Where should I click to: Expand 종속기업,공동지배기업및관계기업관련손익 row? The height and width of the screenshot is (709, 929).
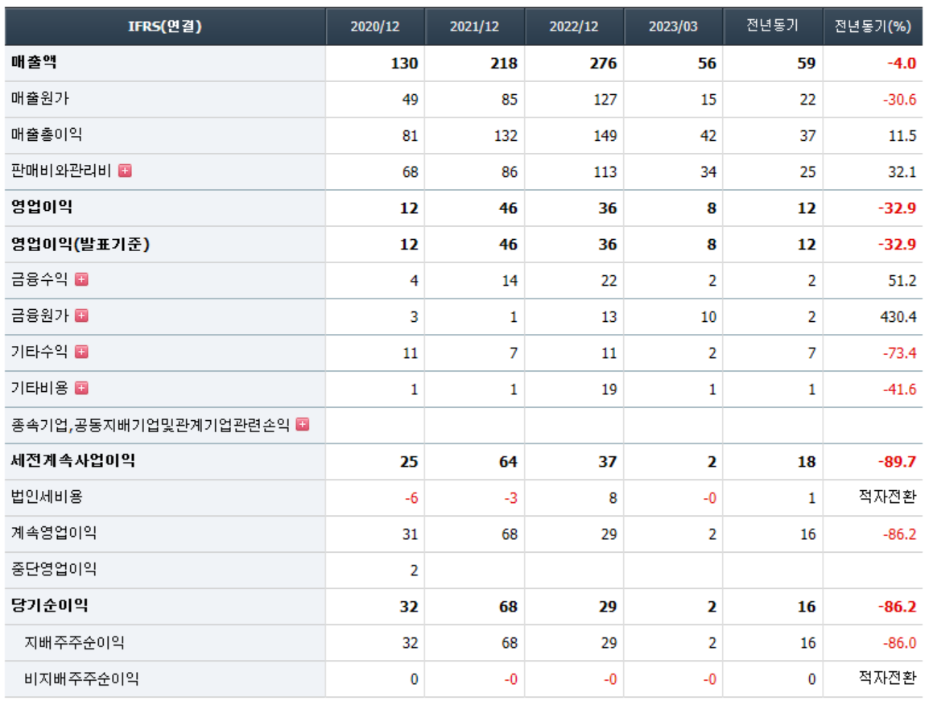point(303,424)
